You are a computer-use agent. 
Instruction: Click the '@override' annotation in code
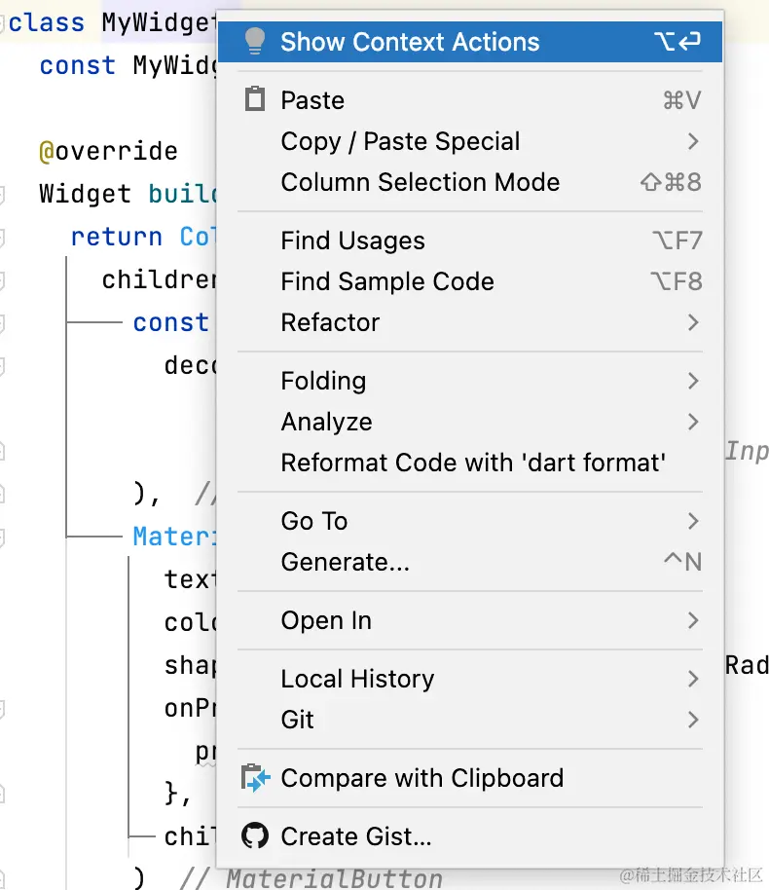(108, 151)
